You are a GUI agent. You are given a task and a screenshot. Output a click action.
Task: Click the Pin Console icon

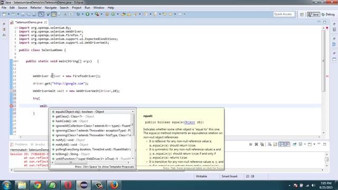pos(295,144)
